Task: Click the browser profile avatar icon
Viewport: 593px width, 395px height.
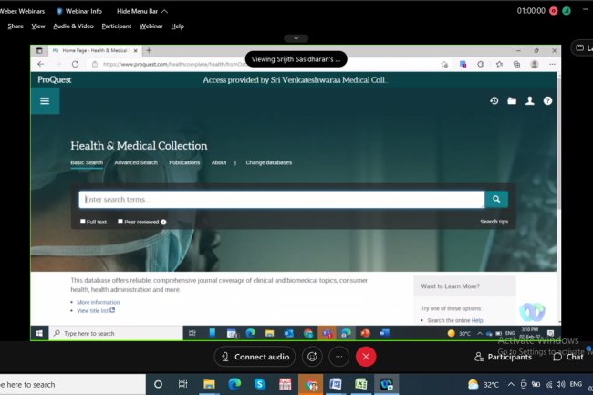Action: (535, 64)
